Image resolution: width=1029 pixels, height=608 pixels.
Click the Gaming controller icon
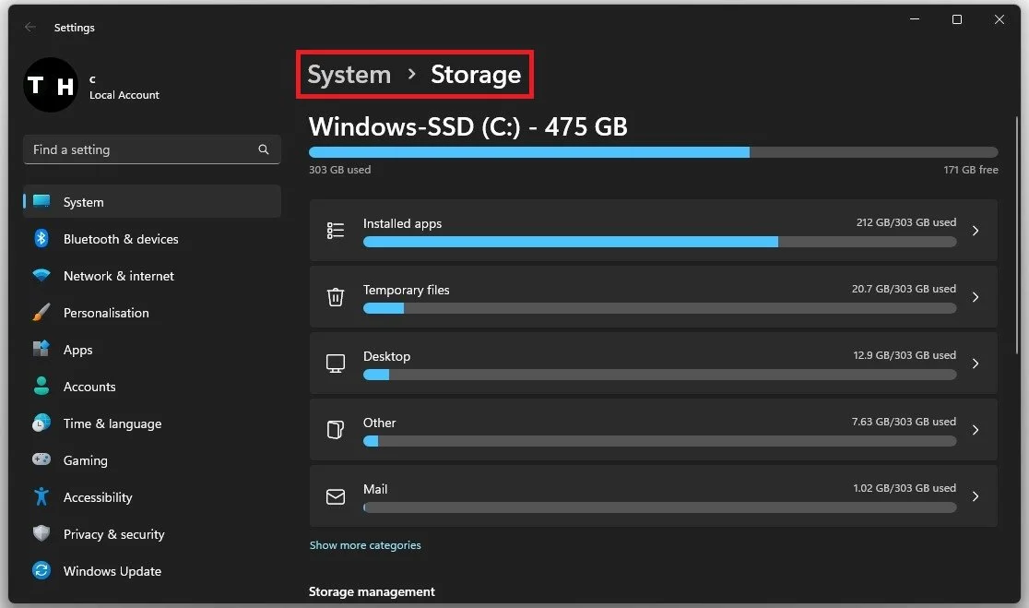[x=41, y=459]
